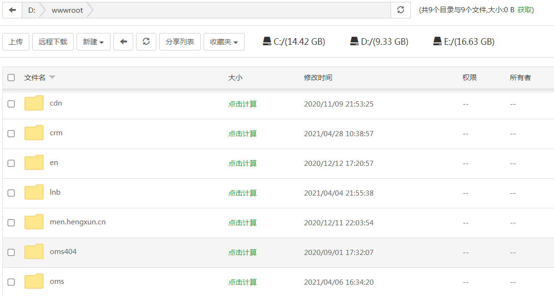Viewport: 554px width, 296px height.
Task: Open the 收藏夹 dropdown menu
Action: [224, 41]
